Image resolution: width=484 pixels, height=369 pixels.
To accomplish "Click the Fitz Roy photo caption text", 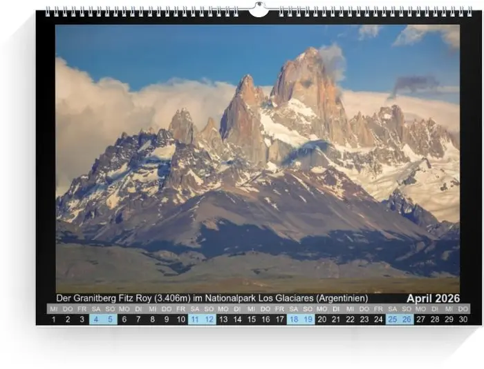I will (x=212, y=298).
